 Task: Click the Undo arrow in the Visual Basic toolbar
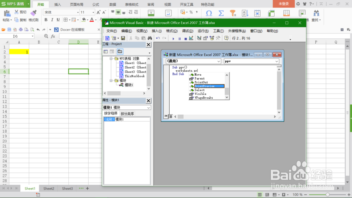158,38
